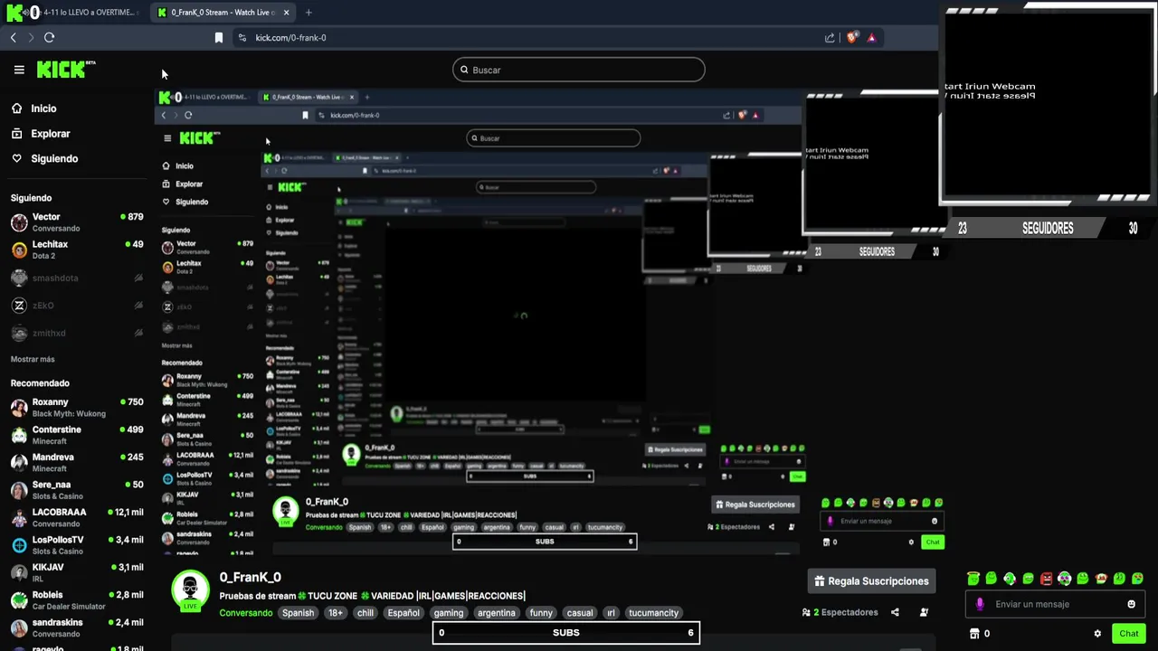Go back with the browser's back arrow

(x=14, y=37)
